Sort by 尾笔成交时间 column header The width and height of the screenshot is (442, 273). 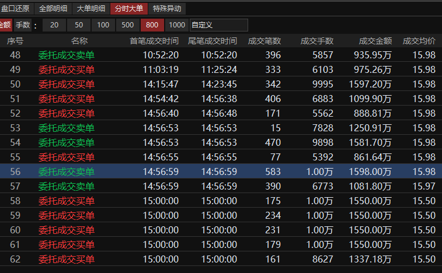[213, 41]
